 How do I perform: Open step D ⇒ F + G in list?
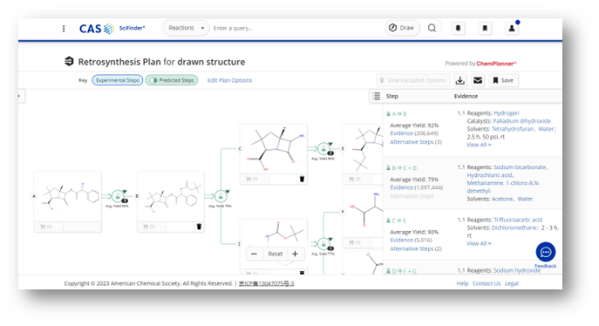click(x=401, y=271)
